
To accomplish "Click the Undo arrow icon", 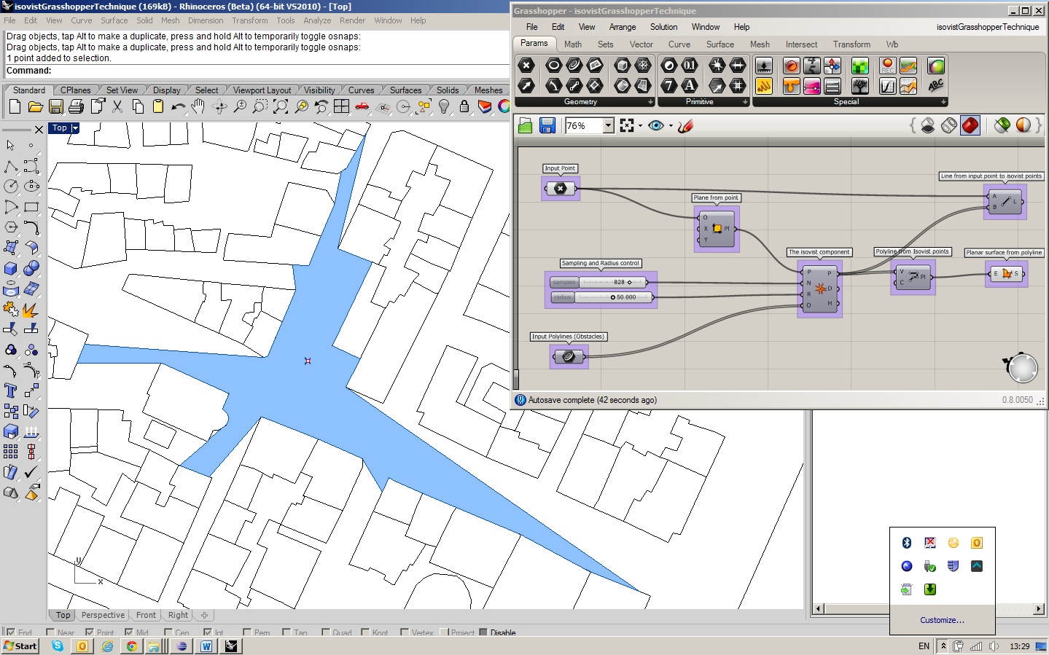I will point(178,107).
